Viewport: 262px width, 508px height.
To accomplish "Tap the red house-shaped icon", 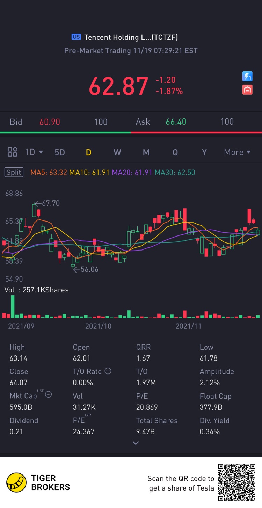I will click(247, 90).
